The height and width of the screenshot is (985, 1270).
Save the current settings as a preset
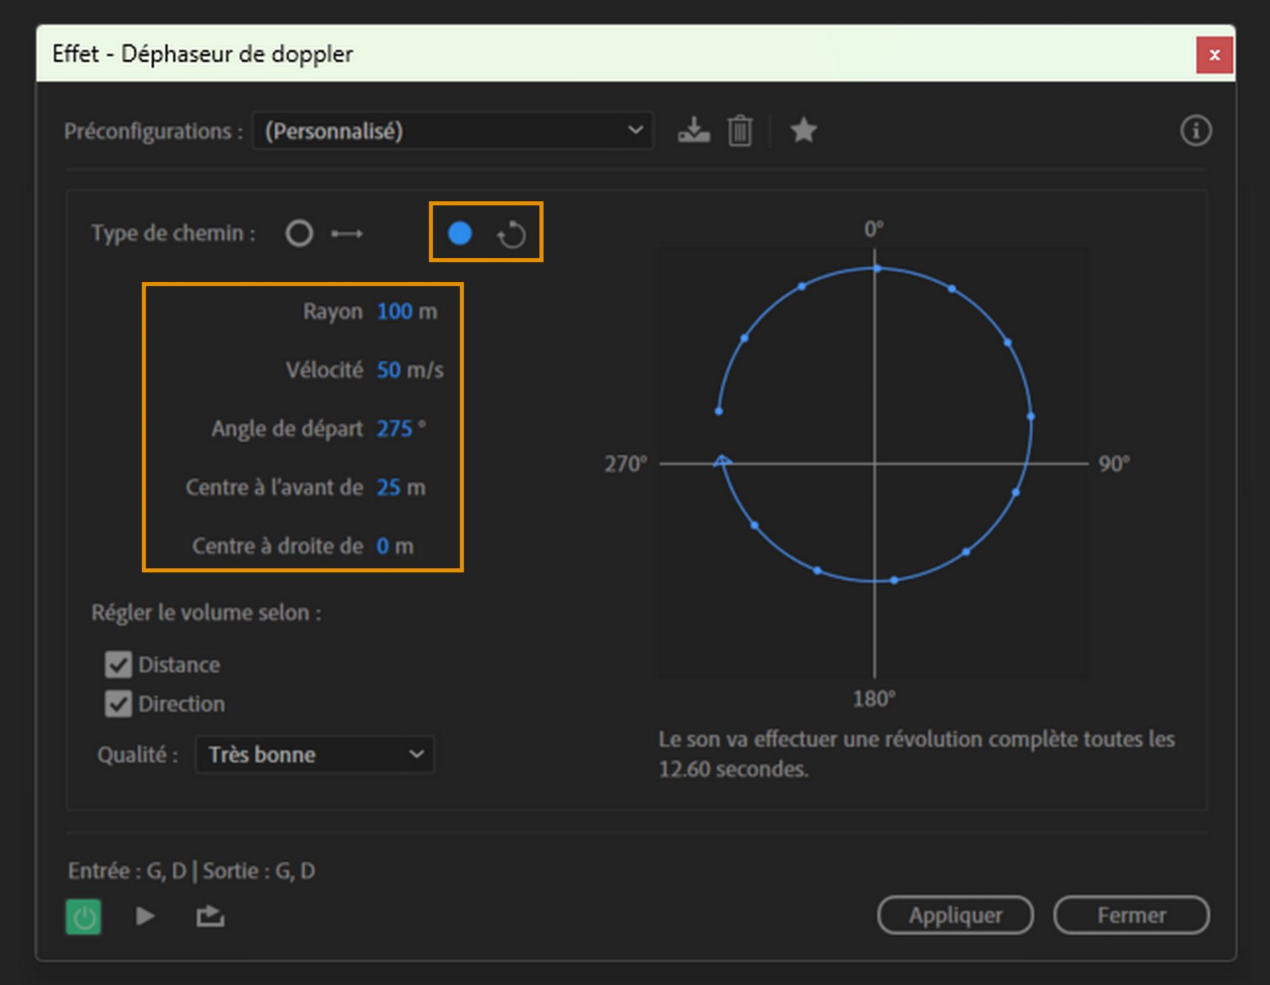click(694, 130)
